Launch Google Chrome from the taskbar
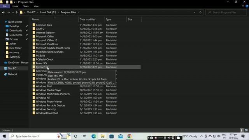Viewport: 249px width, 140px height. click(x=130, y=136)
